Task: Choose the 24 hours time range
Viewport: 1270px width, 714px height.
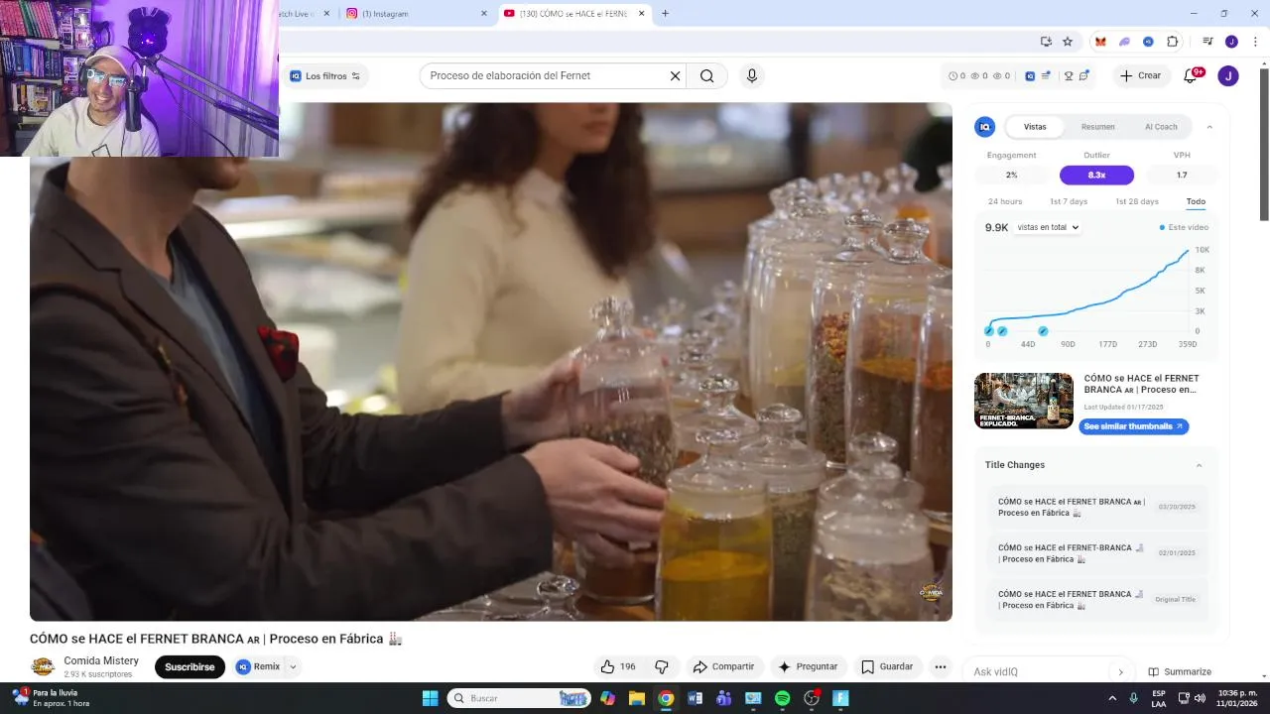Action: pos(1005,201)
